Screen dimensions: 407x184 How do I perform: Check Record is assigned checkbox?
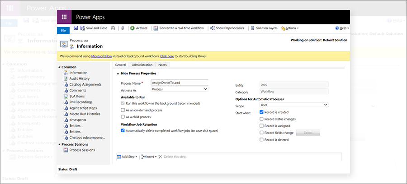point(262,126)
